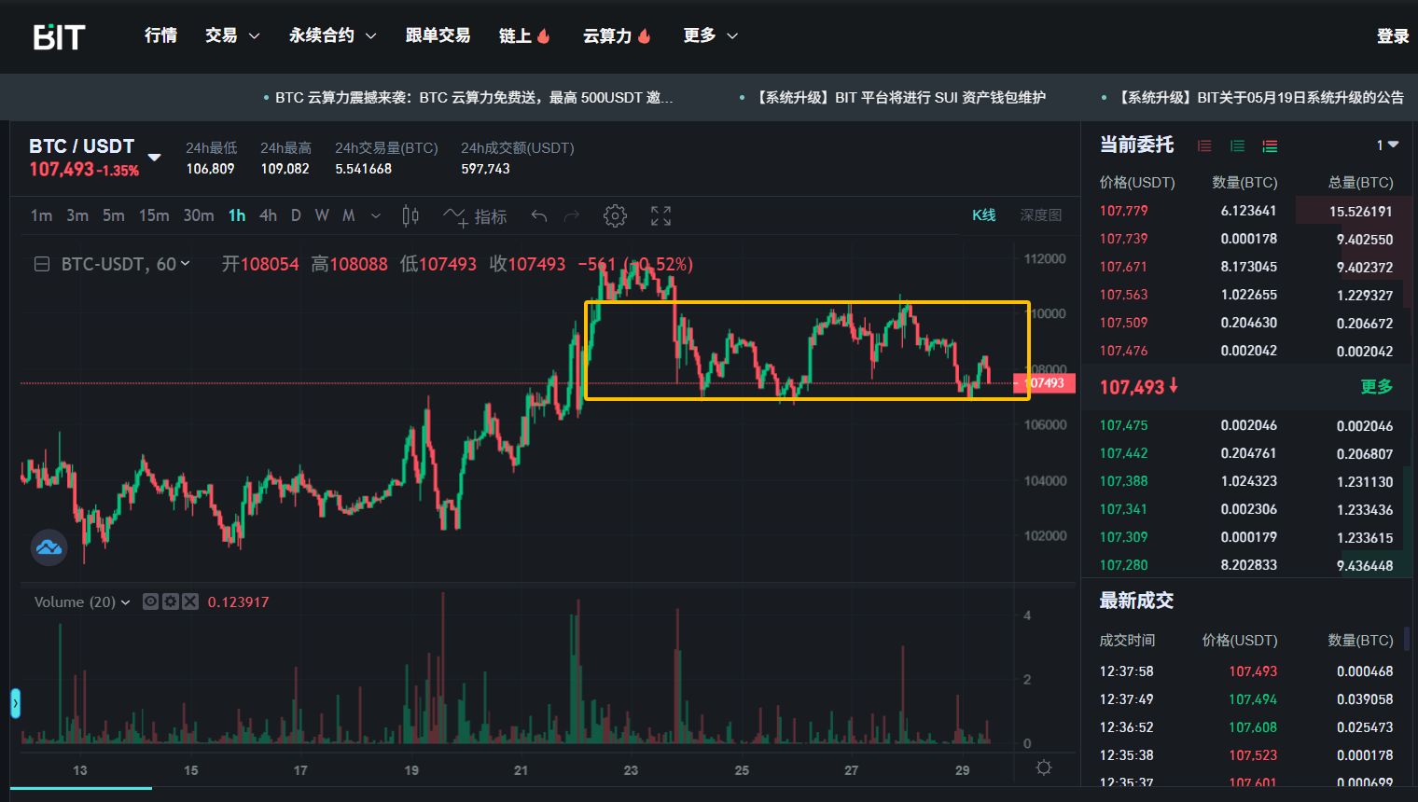Viewport: 1418px width, 802px height.
Task: Collapse the BTC-USDT legend box
Action: [x=42, y=264]
